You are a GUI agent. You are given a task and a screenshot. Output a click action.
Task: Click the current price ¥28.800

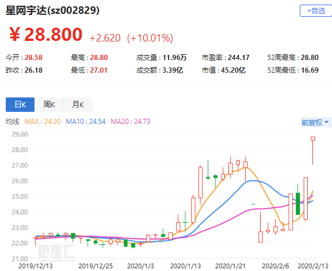tap(45, 35)
